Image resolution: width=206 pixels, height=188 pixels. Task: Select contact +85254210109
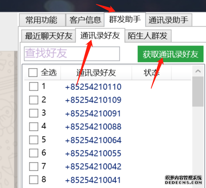[93, 100]
